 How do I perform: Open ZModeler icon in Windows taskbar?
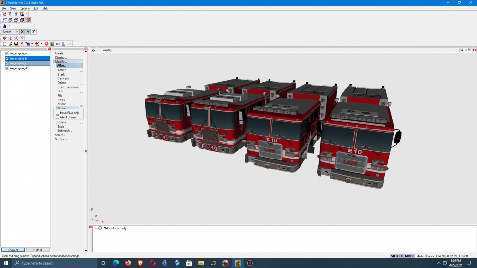238,263
